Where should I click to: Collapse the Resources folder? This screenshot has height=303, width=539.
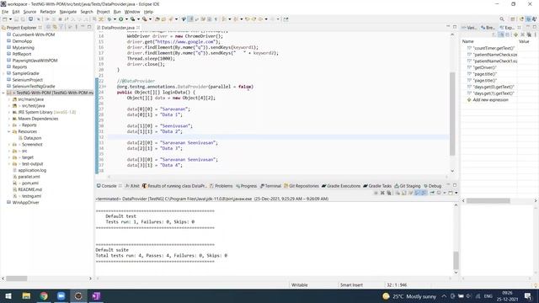coord(9,131)
